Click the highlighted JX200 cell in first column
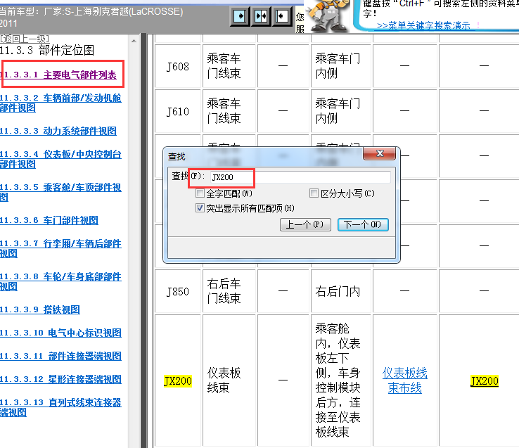Screen dimensions: 519x448 pos(178,380)
